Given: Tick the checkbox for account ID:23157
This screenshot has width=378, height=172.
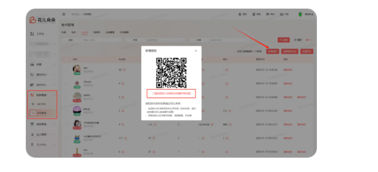Looking at the screenshot, I should click(66, 97).
